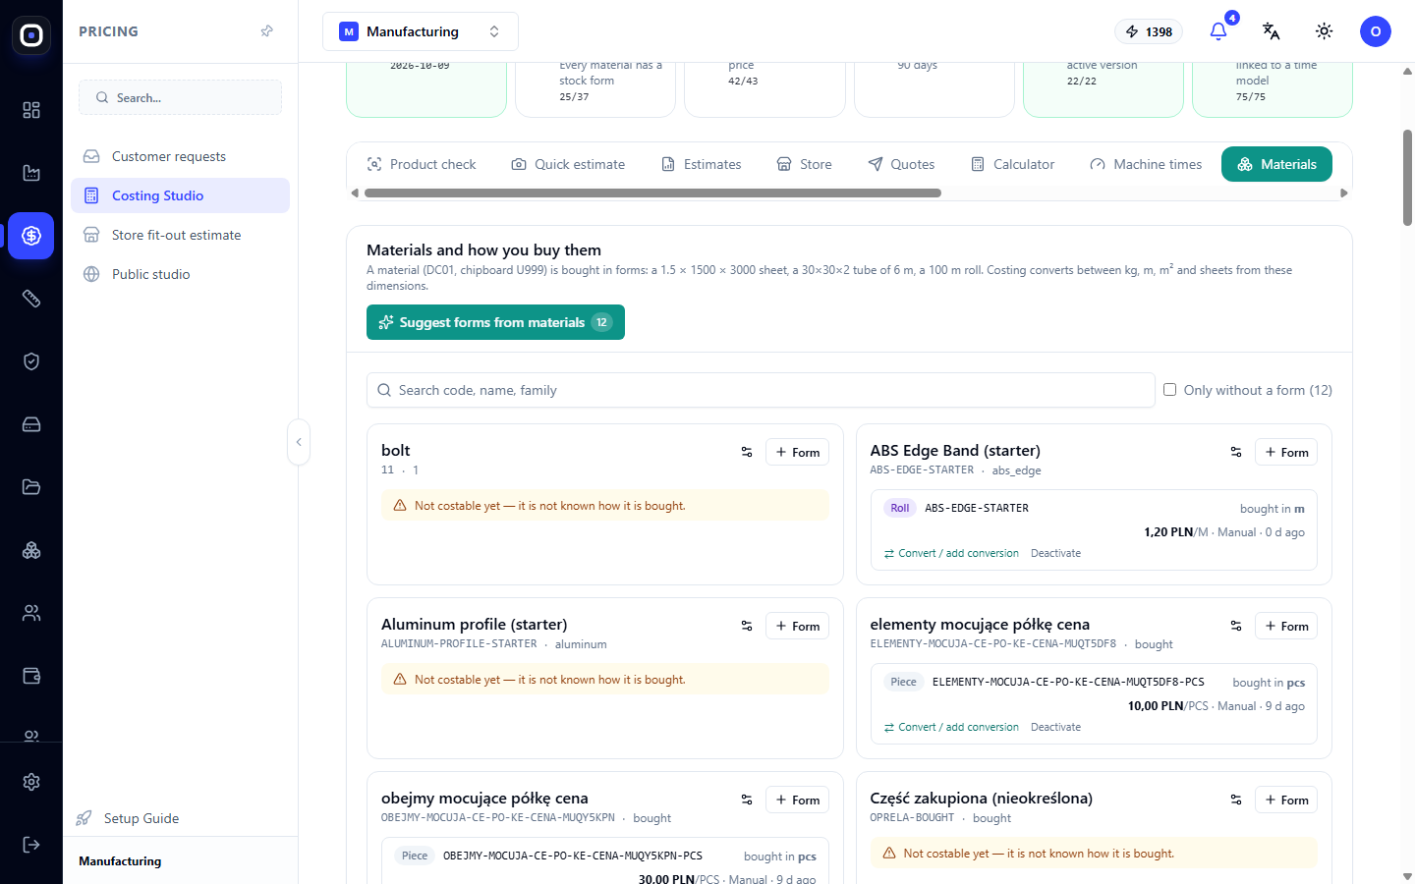1415x884 pixels.
Task: Open settings sliders icon on Aluminum profile card
Action: (747, 626)
